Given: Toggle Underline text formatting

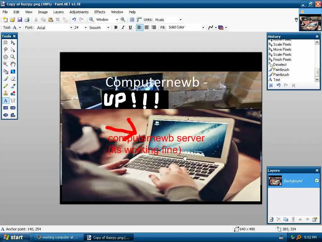Looking at the screenshot, I should pyautogui.click(x=130, y=27).
